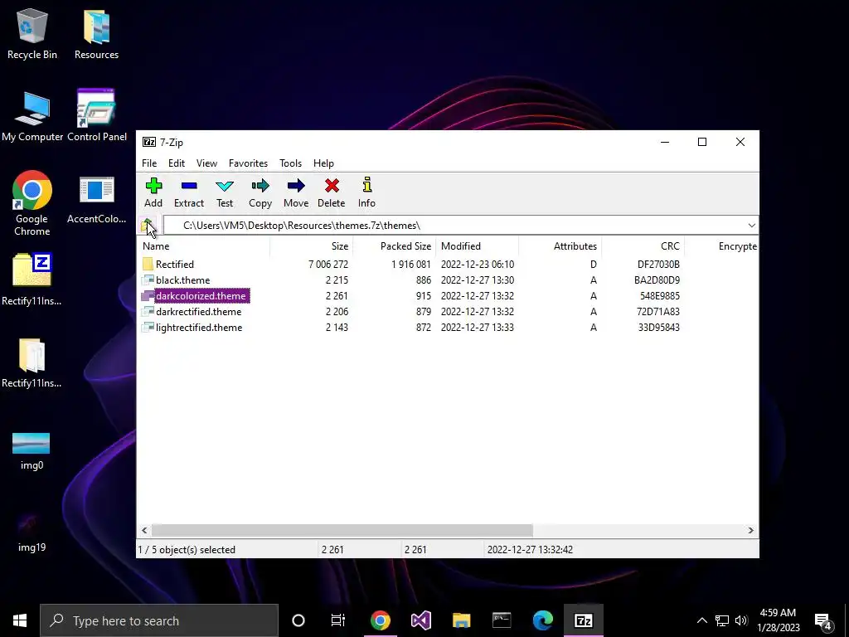
Task: Open Resources folder on desktop
Action: tap(96, 33)
